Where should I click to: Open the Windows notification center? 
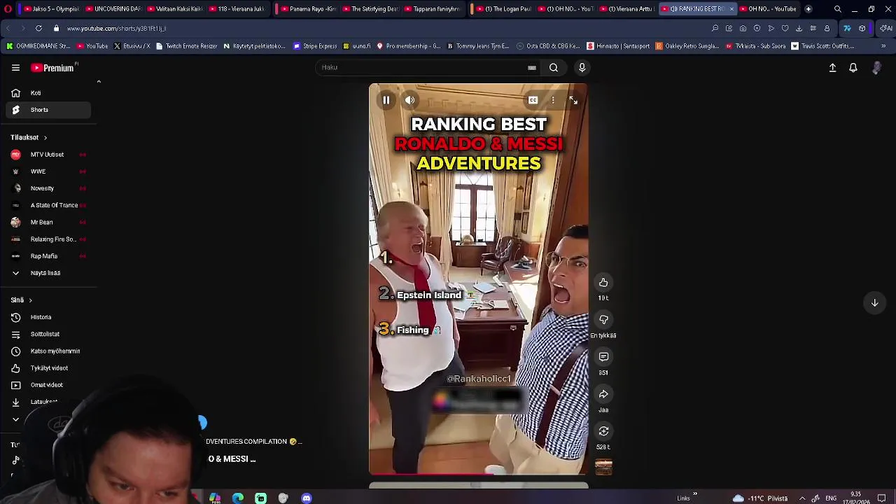click(882, 498)
